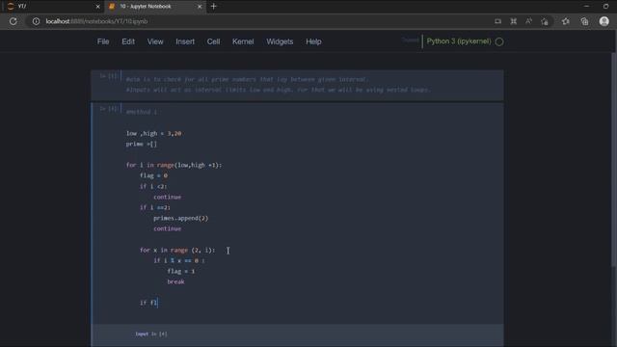Open the File menu
Image resolution: width=617 pixels, height=347 pixels.
[x=103, y=41]
